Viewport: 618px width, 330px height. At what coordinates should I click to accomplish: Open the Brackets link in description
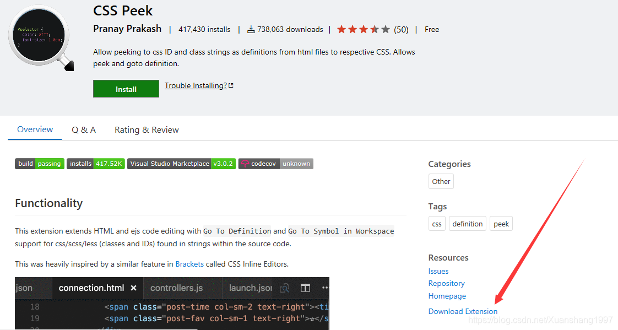[x=189, y=264]
